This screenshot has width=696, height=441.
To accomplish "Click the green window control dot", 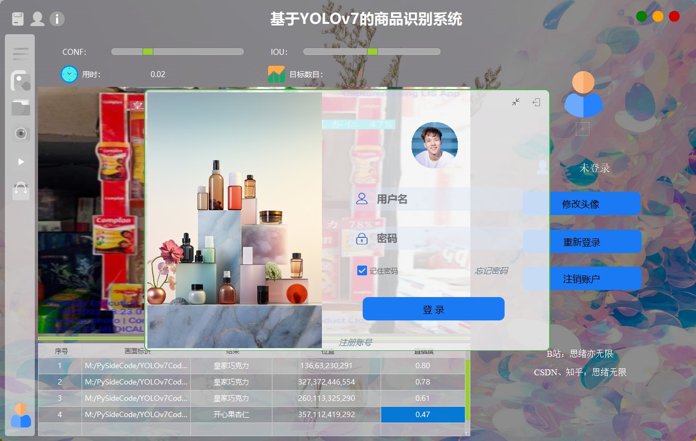I will point(642,16).
